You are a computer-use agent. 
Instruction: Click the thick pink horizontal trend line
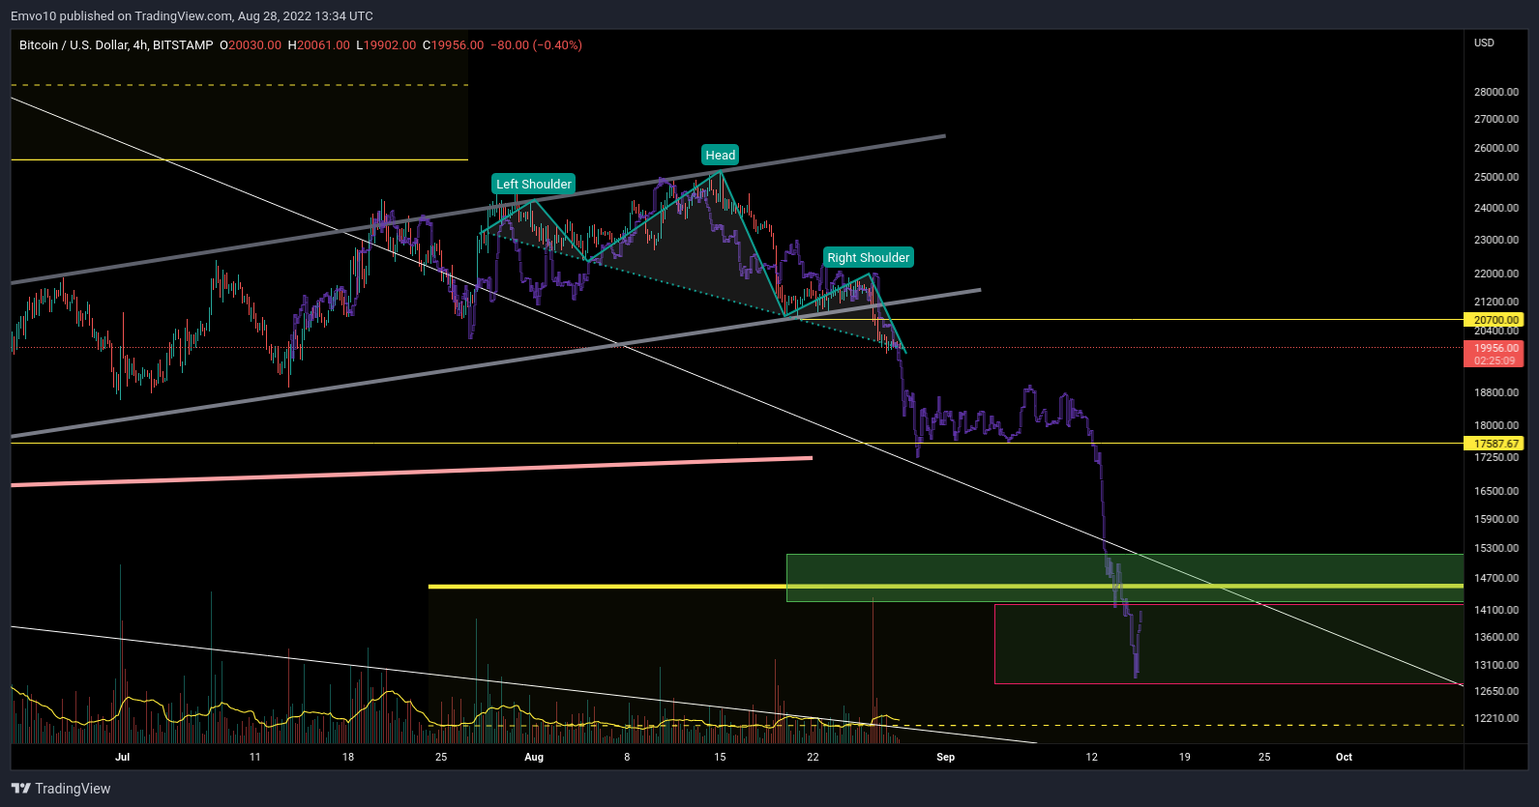[x=411, y=471]
